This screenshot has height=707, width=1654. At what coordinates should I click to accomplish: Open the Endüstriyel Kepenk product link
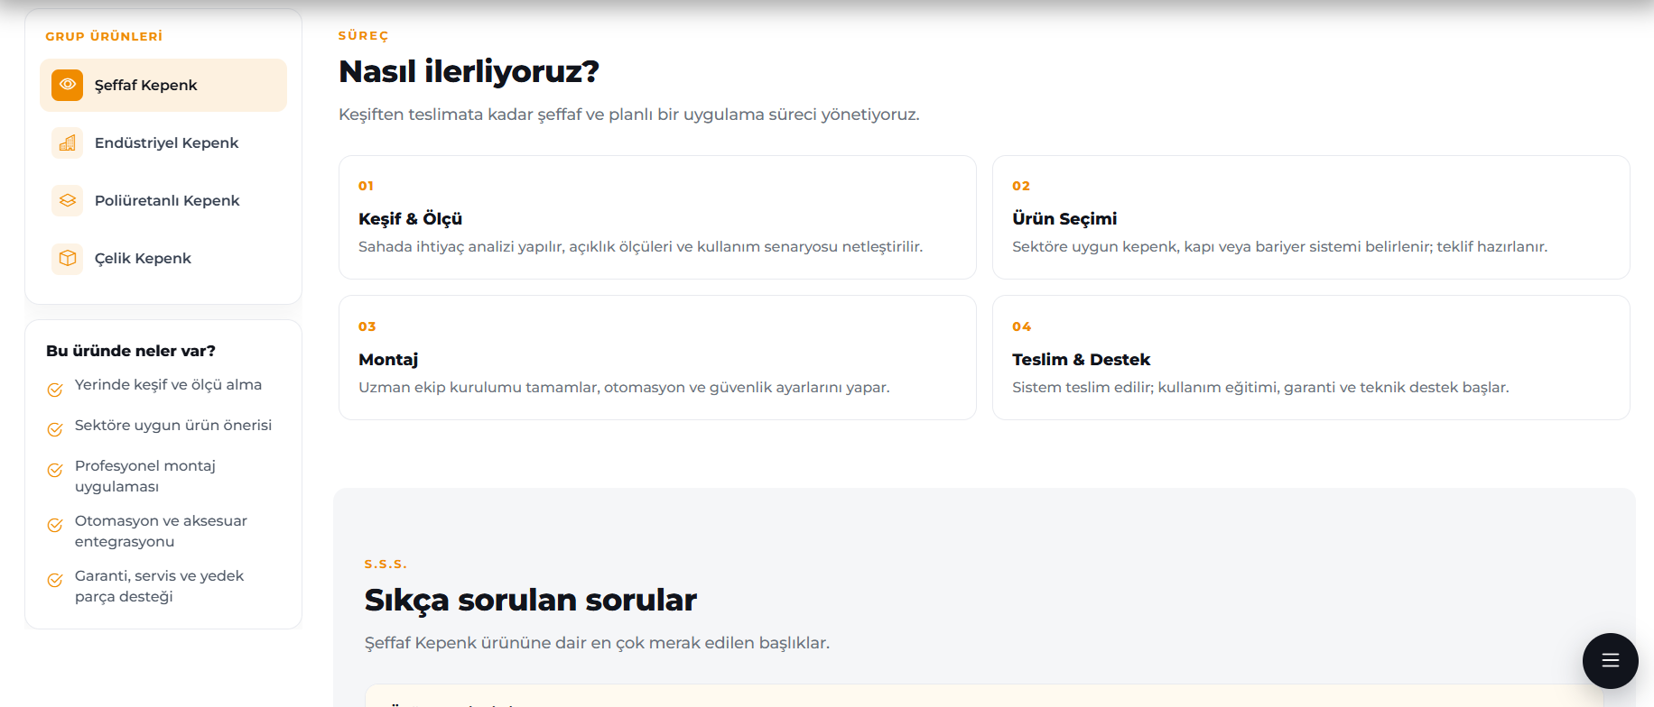(x=163, y=142)
